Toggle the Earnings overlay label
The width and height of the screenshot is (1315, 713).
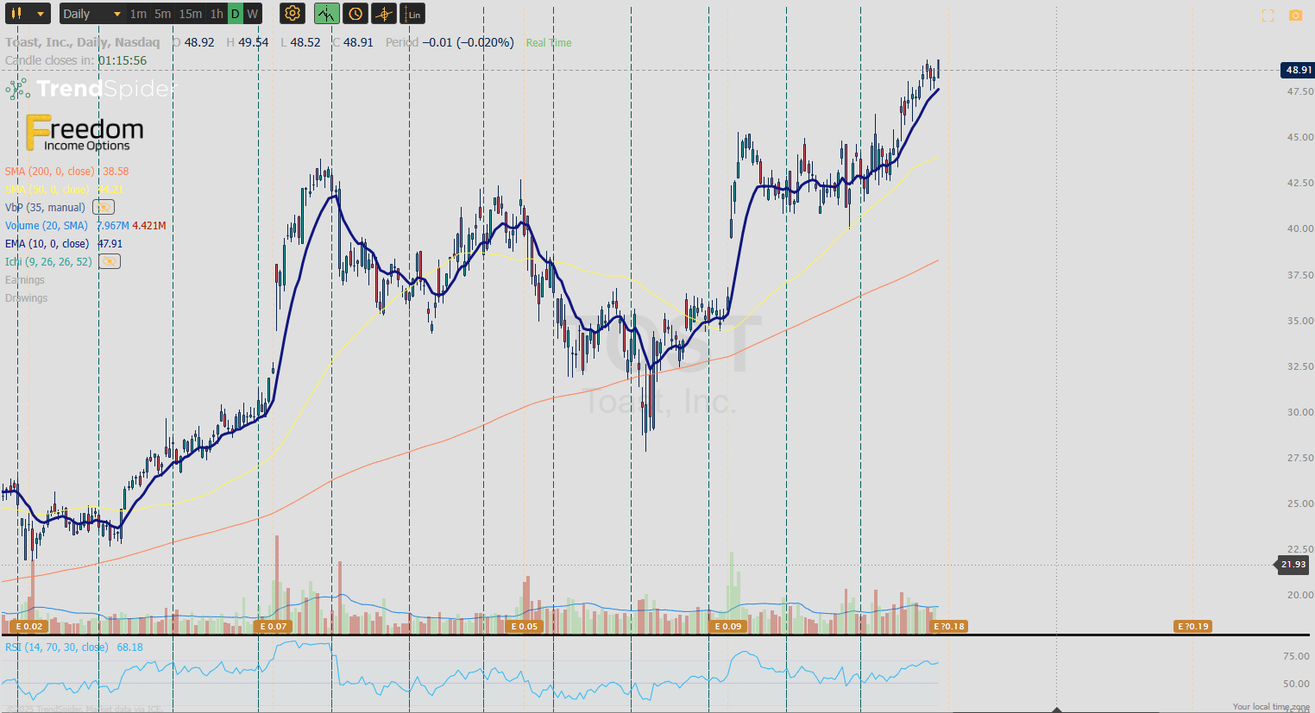coord(25,280)
